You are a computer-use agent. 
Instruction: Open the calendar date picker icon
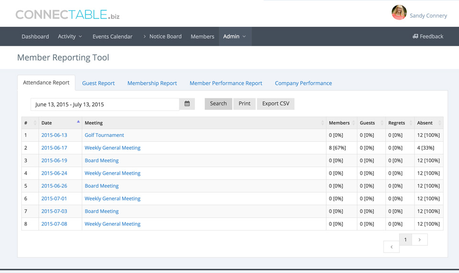(x=187, y=104)
